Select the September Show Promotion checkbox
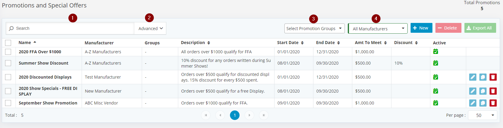 click(8, 103)
